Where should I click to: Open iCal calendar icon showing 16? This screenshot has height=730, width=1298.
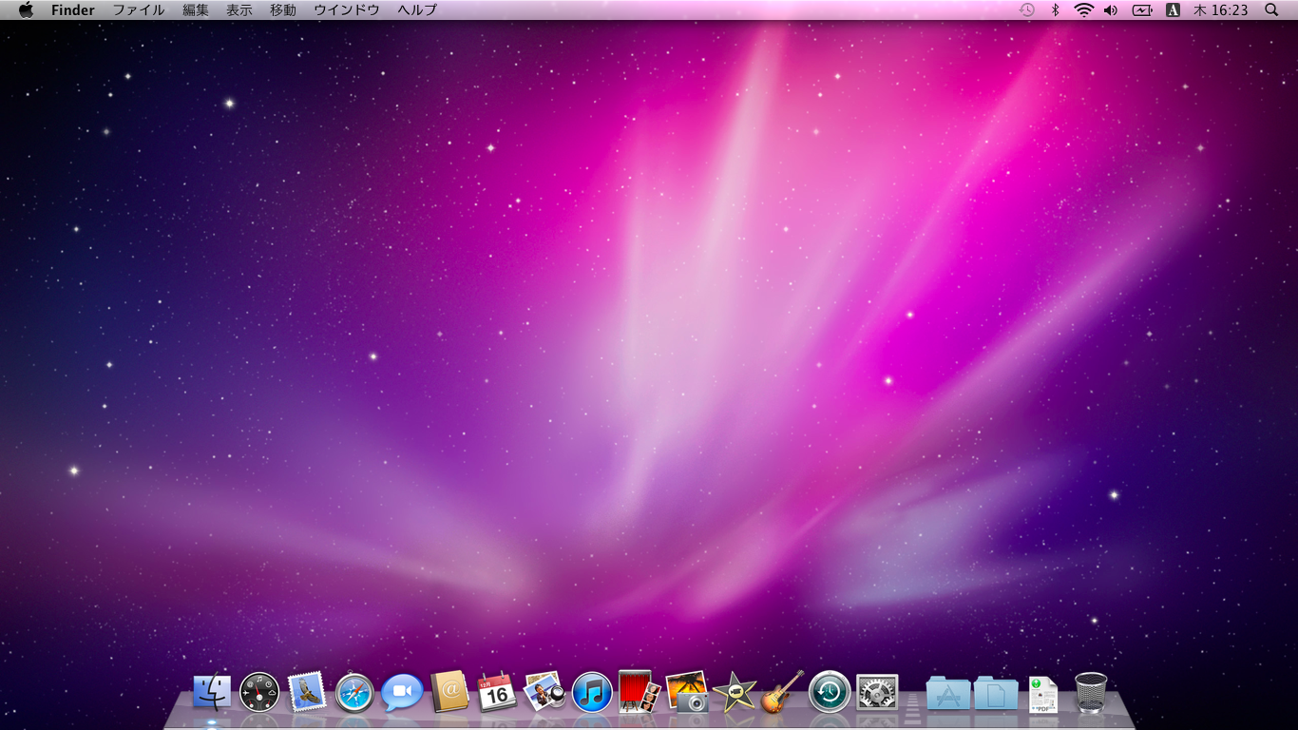pos(497,692)
